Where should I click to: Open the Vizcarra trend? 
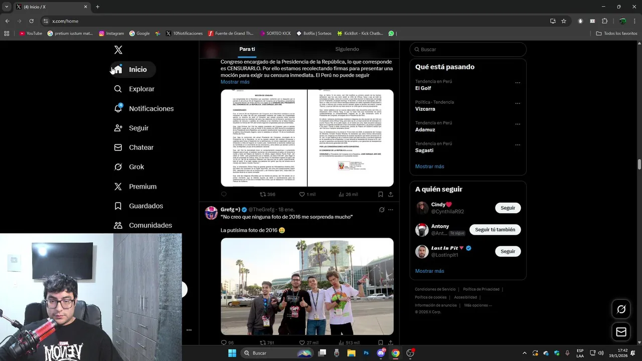tap(425, 109)
